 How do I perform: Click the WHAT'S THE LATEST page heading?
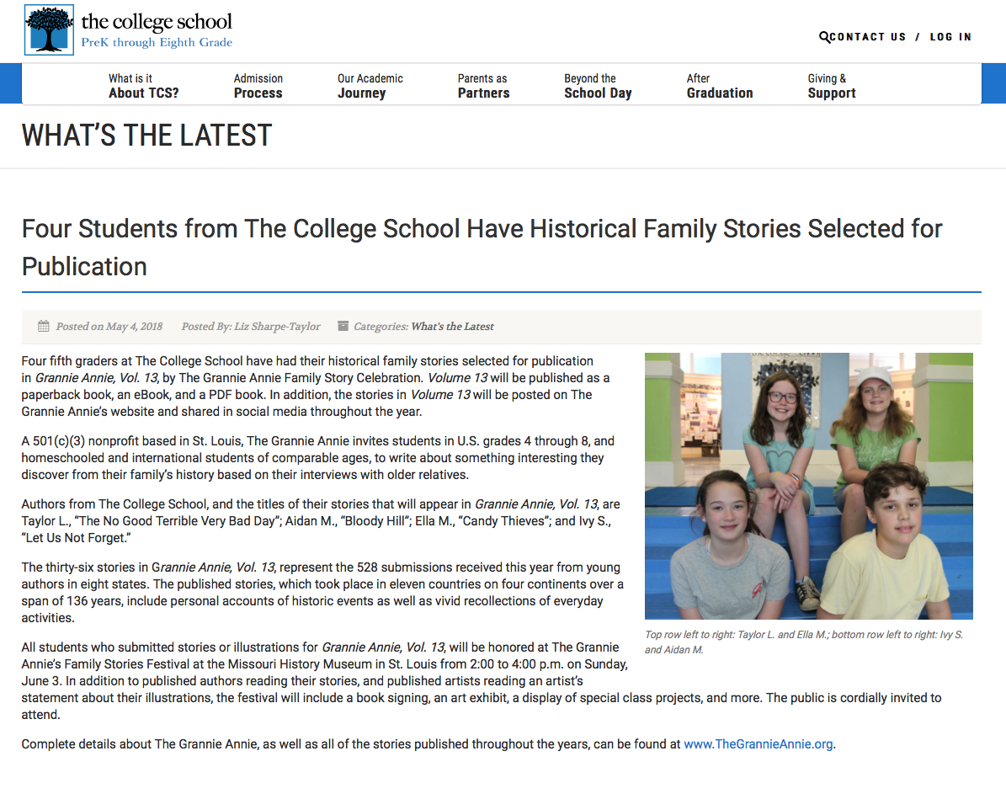147,136
